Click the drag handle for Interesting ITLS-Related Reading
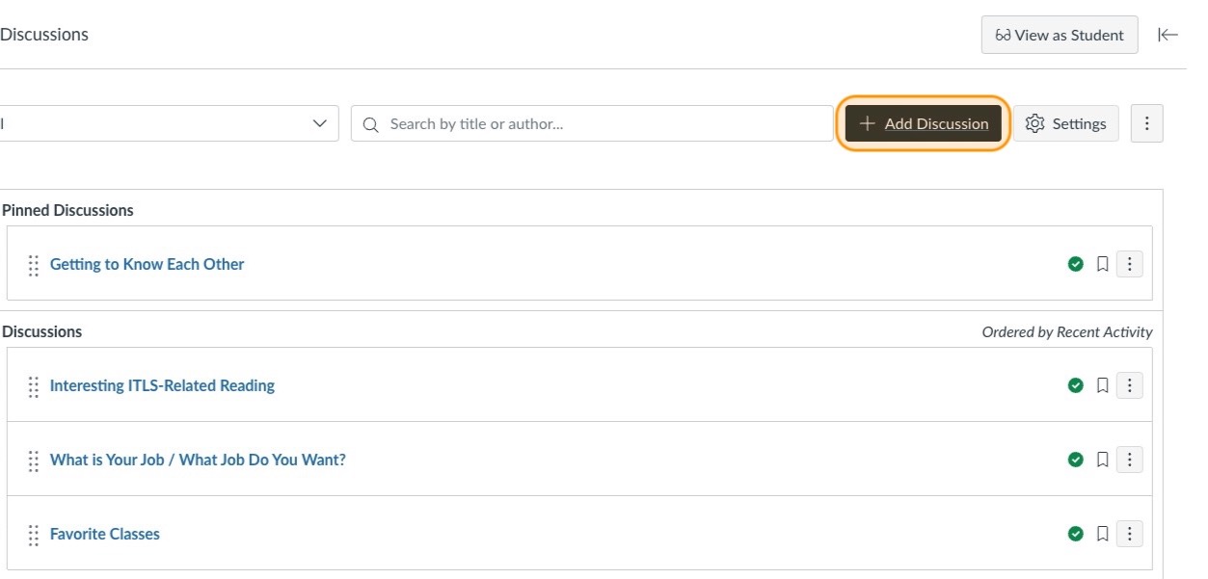The width and height of the screenshot is (1208, 579). pos(34,384)
